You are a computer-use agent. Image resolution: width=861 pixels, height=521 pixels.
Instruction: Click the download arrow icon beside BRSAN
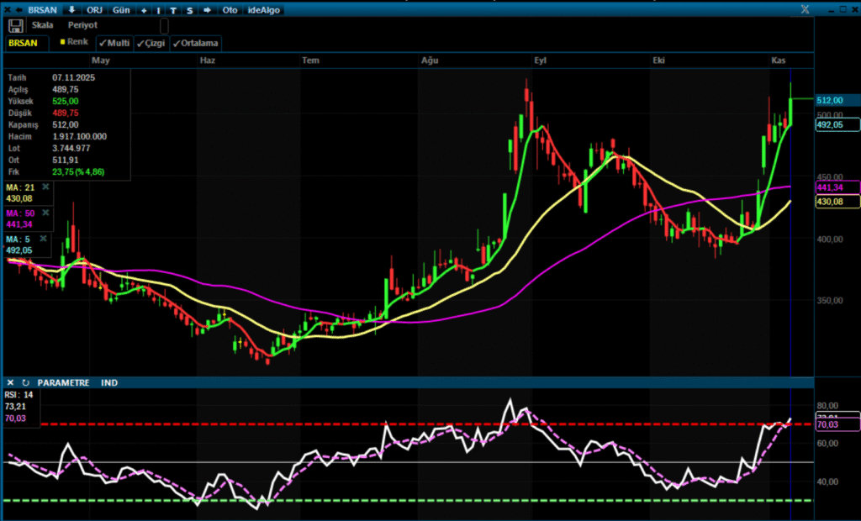pyautogui.click(x=71, y=10)
